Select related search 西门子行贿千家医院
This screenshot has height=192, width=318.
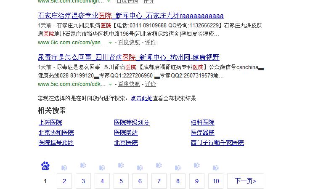coord(217,143)
